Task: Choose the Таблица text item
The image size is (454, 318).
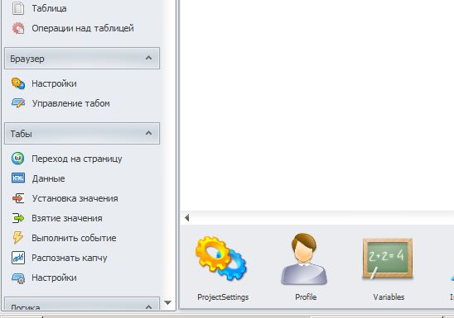Action: coord(49,8)
